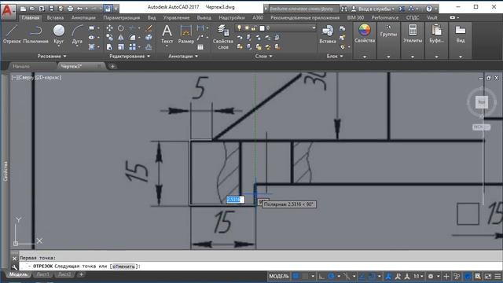The height and width of the screenshot is (283, 503).
Task: Click the Undo arrow in quick access toolbar
Action: (x=79, y=9)
